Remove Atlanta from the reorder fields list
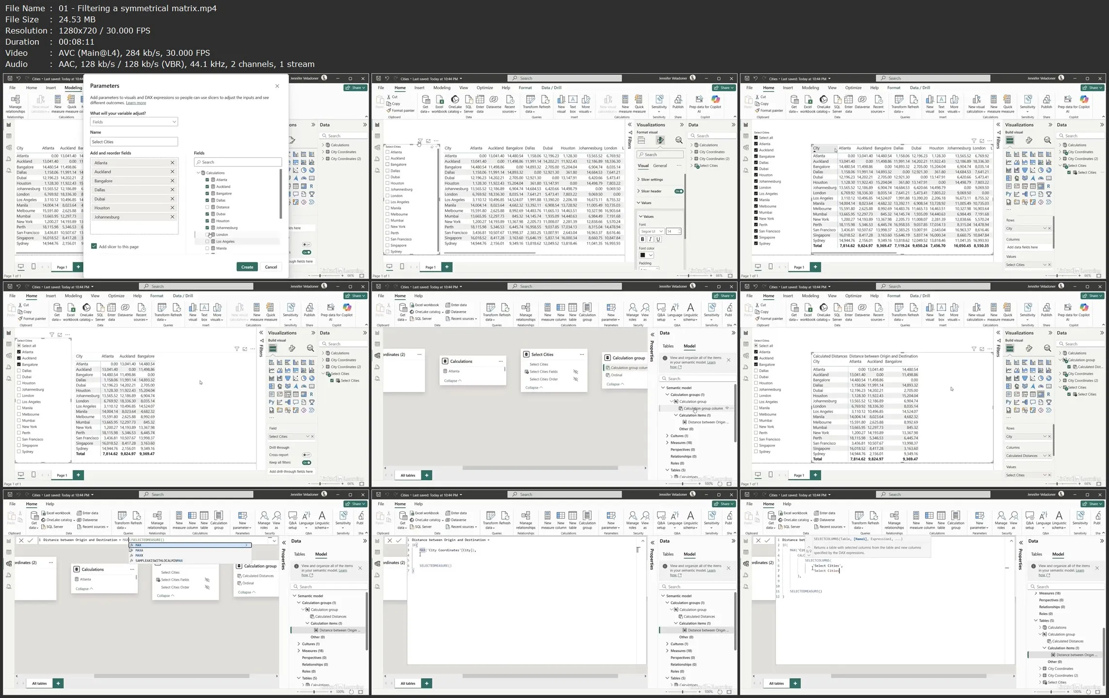This screenshot has width=1109, height=698. pos(172,163)
